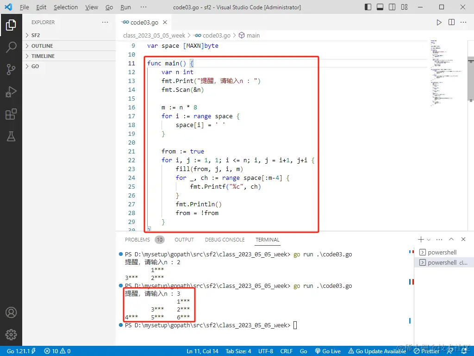This screenshot has height=356, width=474.
Task: Switch to the DEBUG CONSOLE tab
Action: click(x=225, y=240)
